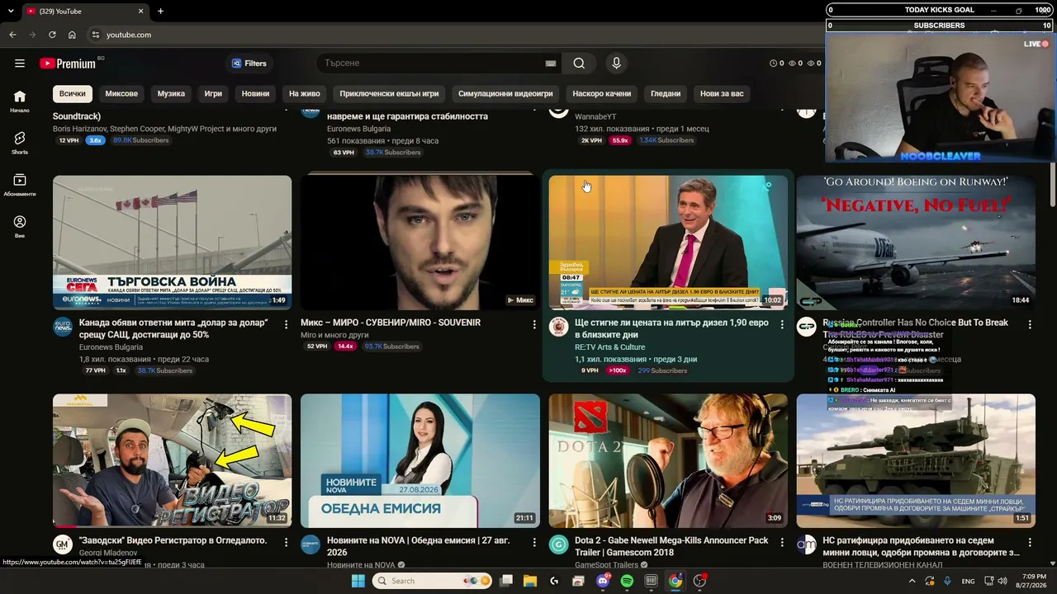Open the Начало home sidebar item
1057x594 pixels.
20,101
